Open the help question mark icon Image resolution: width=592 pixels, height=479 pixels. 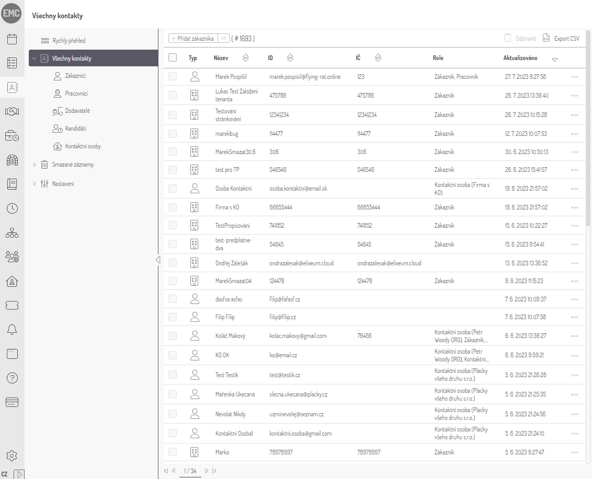click(12, 378)
